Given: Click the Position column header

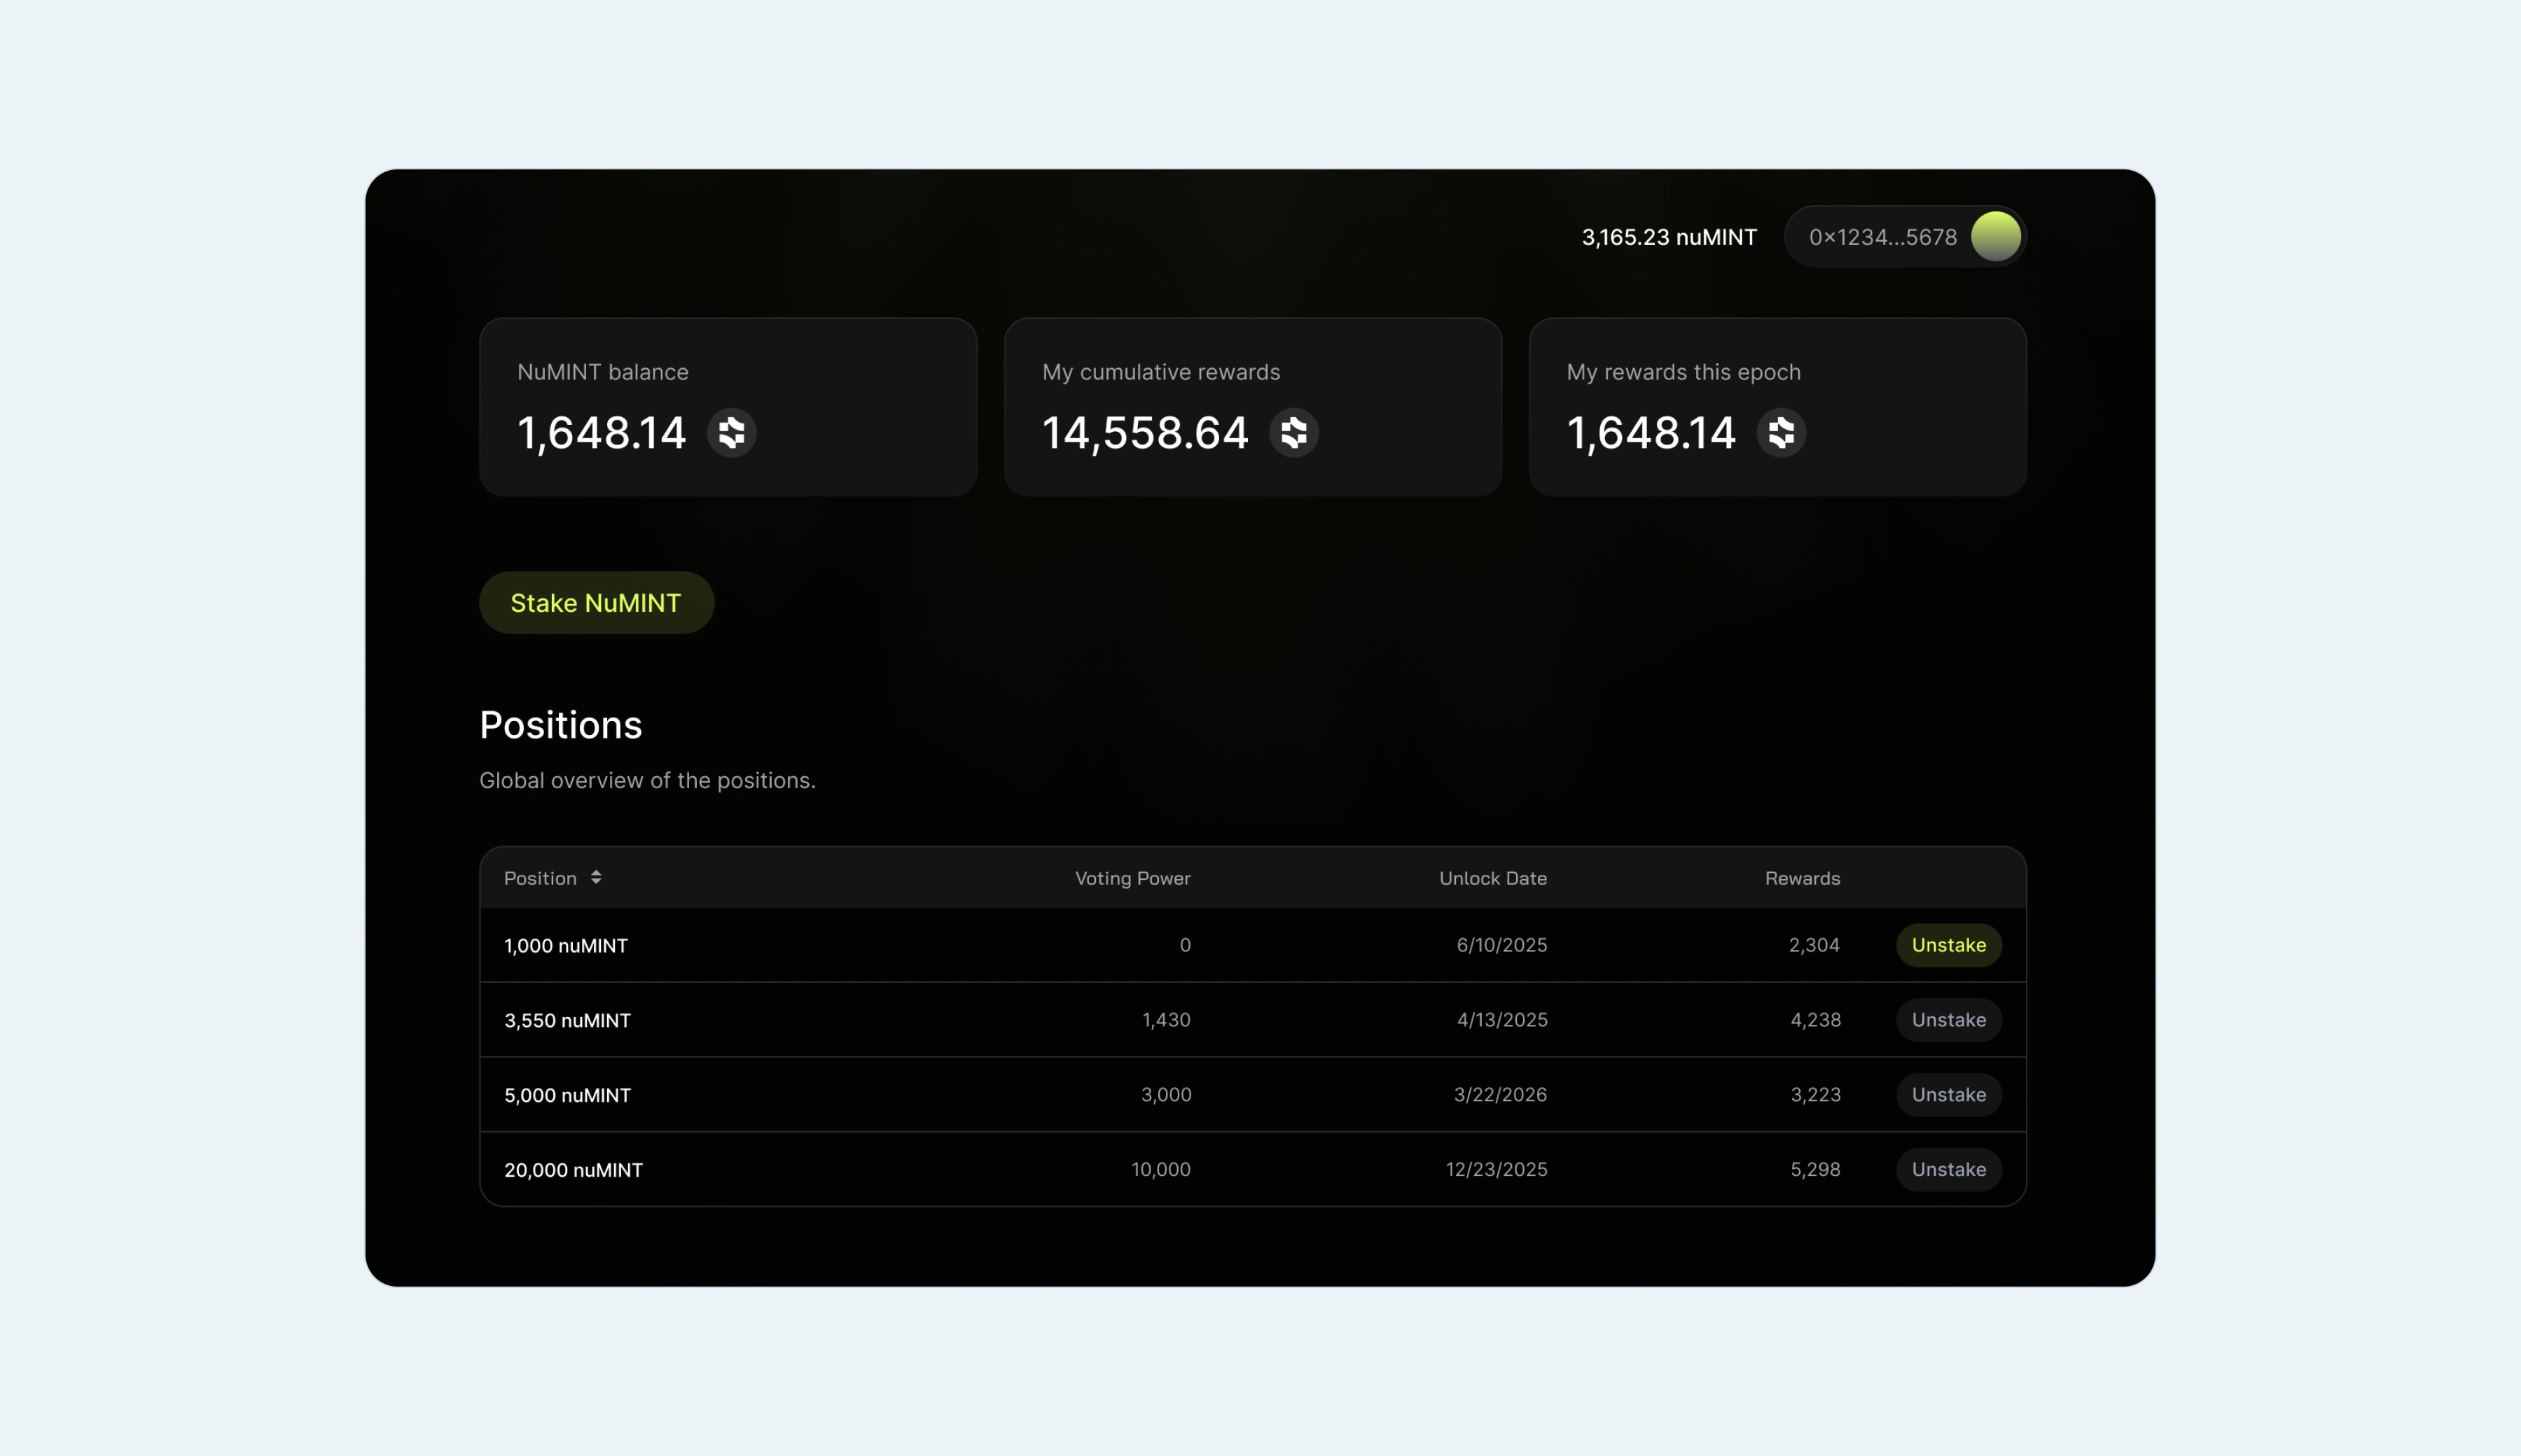Looking at the screenshot, I should click(540, 878).
